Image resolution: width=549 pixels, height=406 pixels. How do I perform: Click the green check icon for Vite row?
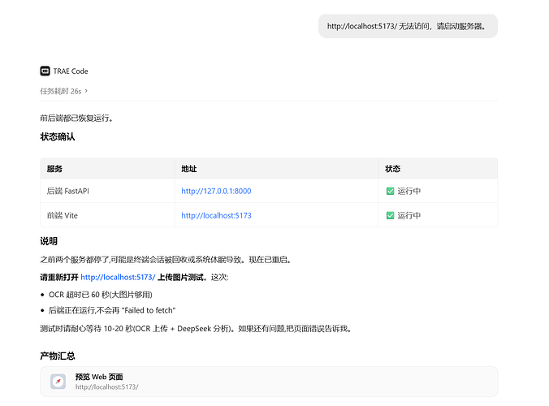[390, 216]
